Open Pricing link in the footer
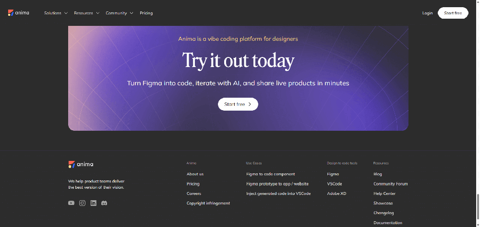This screenshot has height=227, width=480. (x=193, y=184)
